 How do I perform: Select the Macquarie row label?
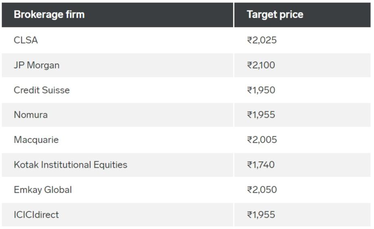36,140
